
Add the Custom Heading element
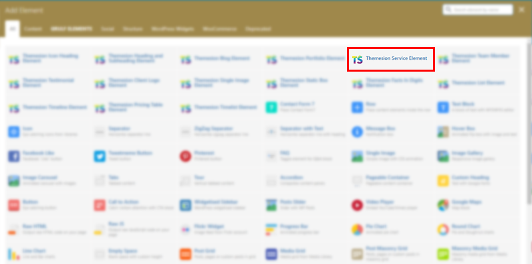(477, 180)
